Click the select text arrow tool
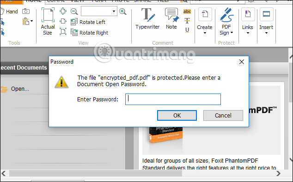This screenshot has width=293, height=182. tap(2, 22)
